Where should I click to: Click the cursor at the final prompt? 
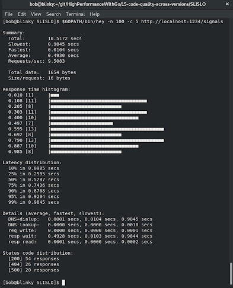[63, 283]
